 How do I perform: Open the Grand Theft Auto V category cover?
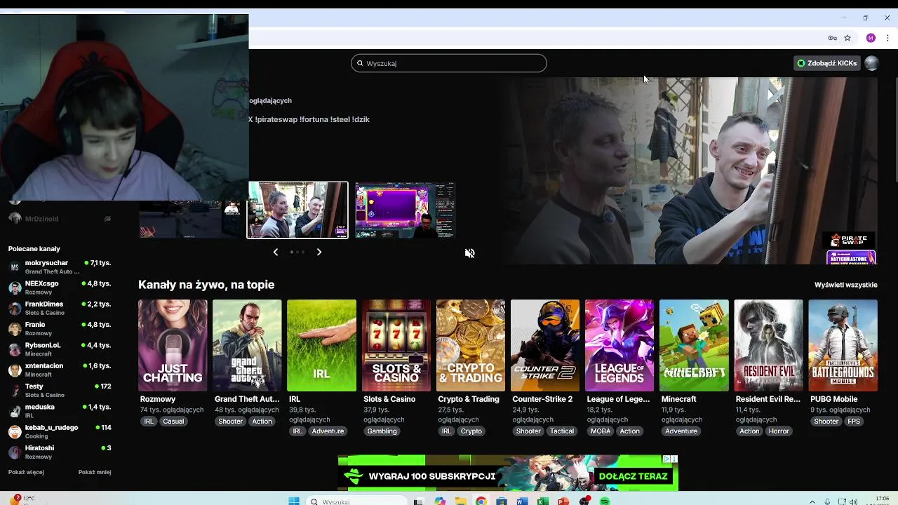click(247, 345)
